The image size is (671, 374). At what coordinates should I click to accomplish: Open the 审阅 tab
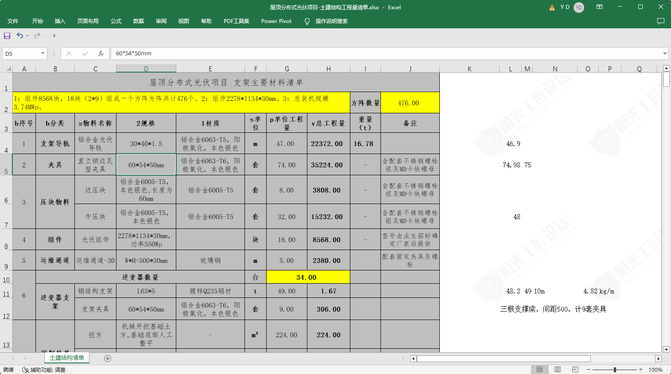coord(161,21)
